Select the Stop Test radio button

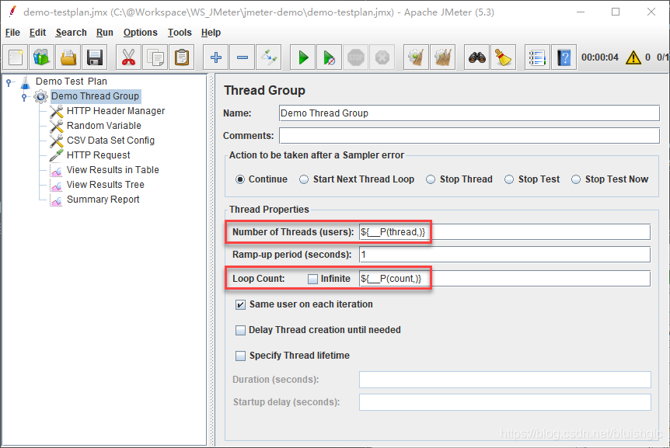click(509, 179)
